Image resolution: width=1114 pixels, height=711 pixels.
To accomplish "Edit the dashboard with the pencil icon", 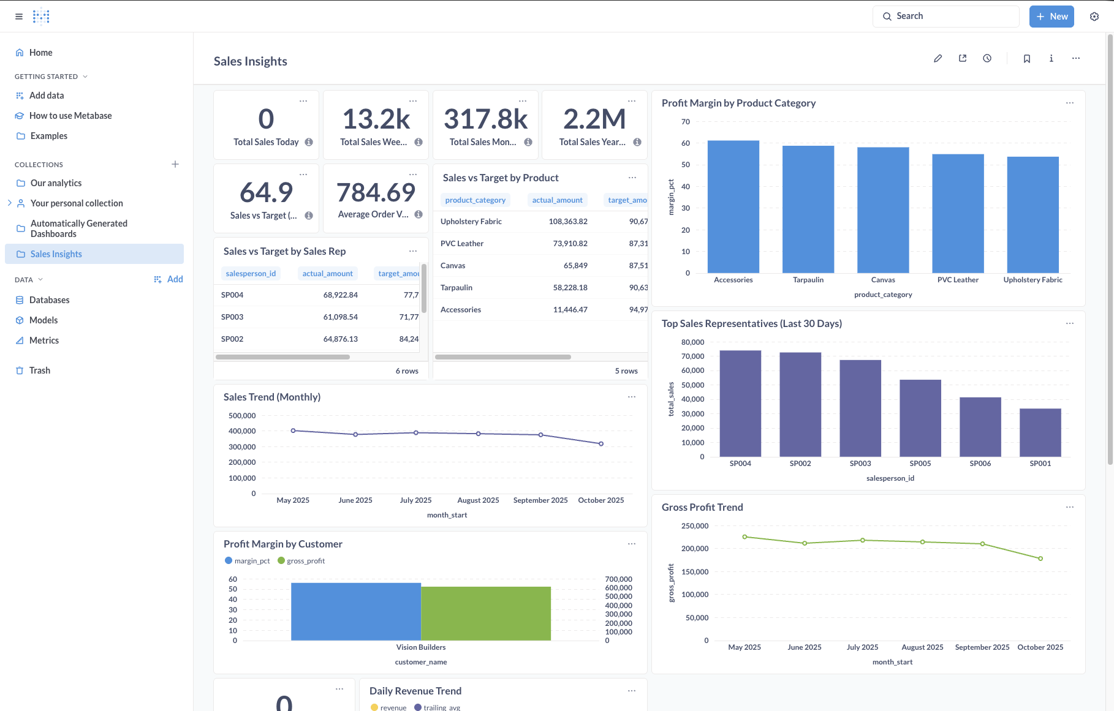I will 938,58.
